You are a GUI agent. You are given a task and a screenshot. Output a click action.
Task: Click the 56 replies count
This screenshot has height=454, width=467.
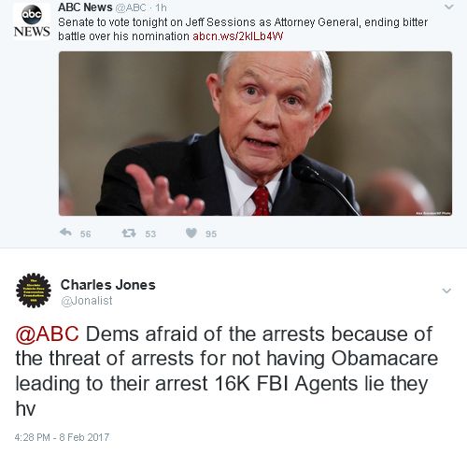click(x=85, y=234)
